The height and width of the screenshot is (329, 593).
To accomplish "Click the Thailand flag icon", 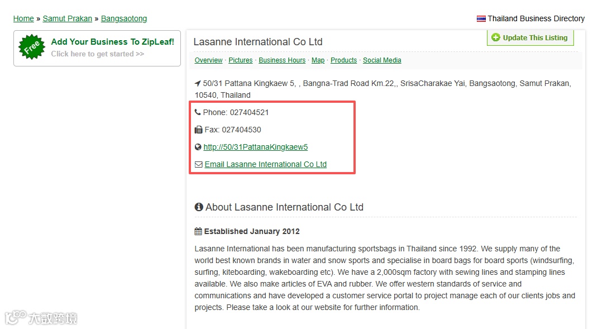I will coord(481,18).
